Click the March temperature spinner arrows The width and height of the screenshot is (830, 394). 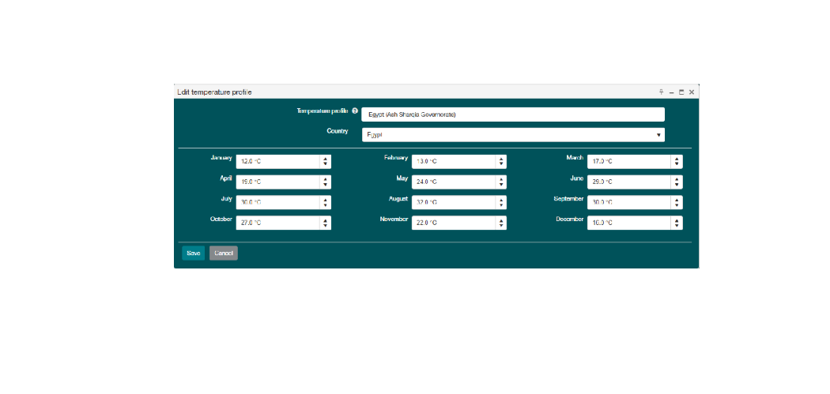click(x=677, y=161)
